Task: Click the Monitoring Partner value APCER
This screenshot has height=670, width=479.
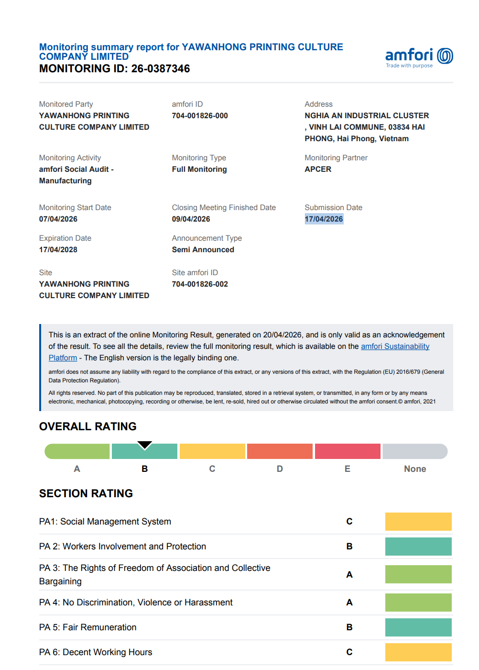Action: [318, 169]
